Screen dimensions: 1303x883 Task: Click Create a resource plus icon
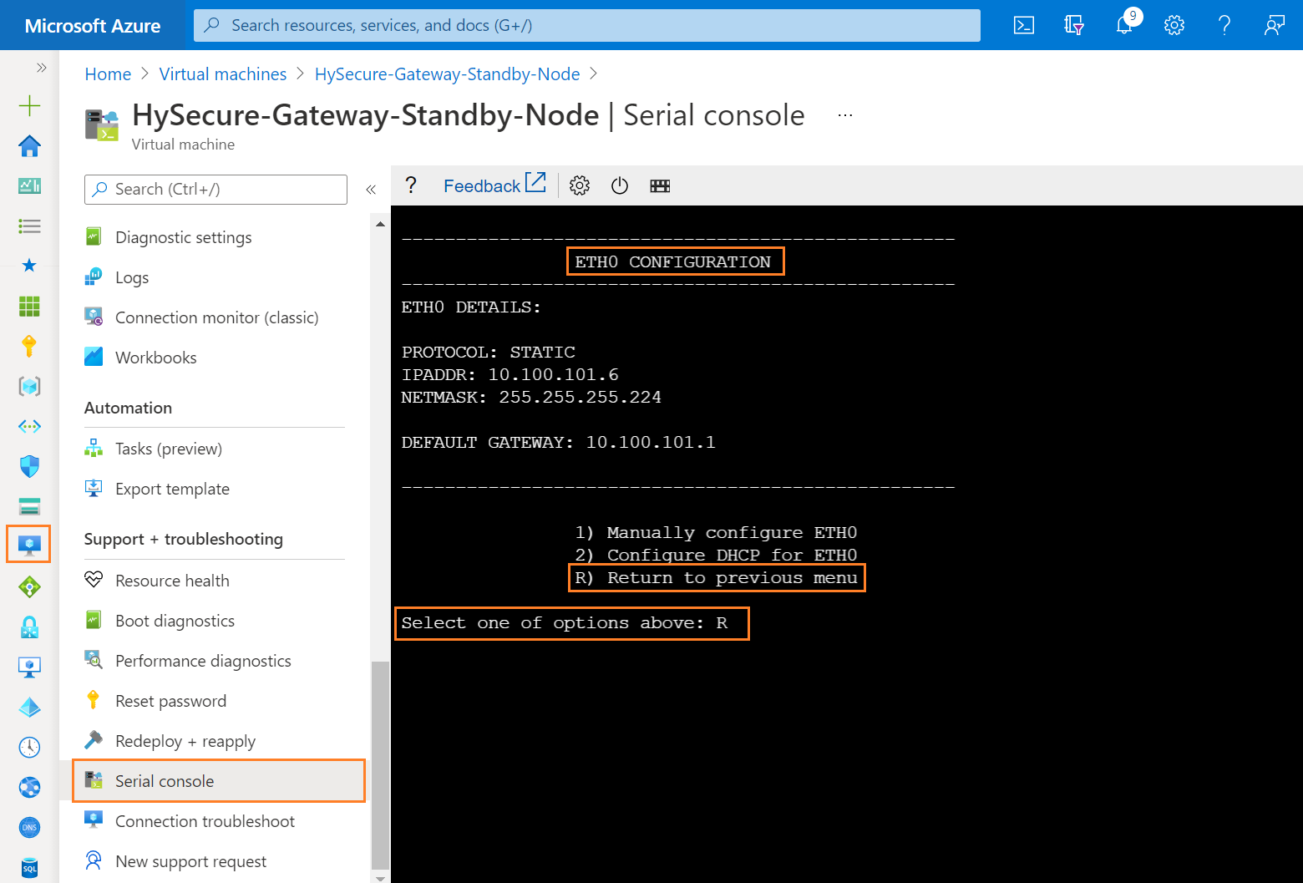coord(29,105)
